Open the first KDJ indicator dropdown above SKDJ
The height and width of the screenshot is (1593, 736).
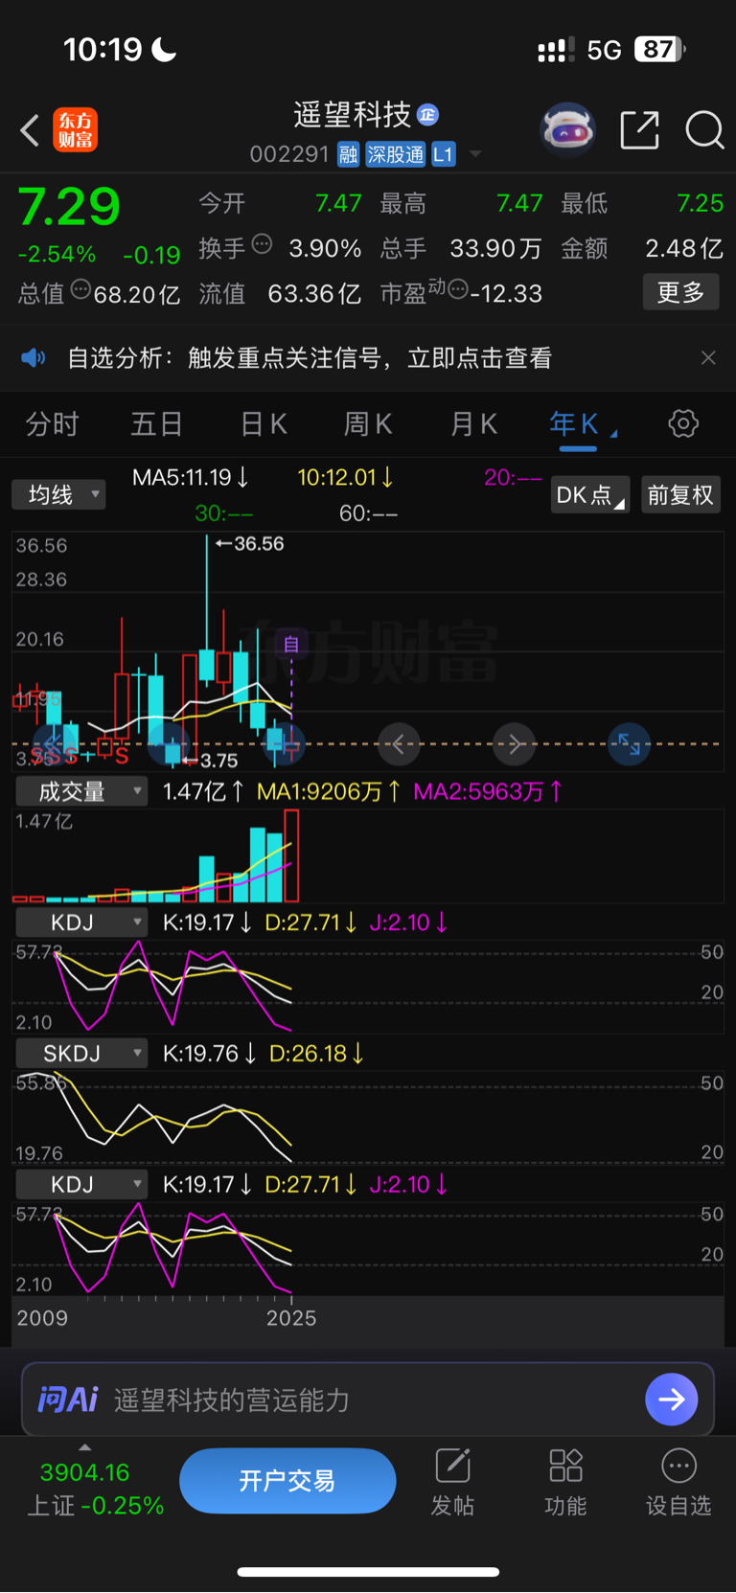click(x=81, y=922)
